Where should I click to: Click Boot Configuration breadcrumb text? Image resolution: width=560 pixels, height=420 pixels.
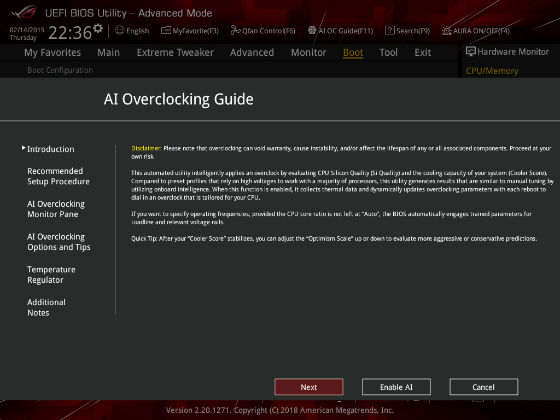pyautogui.click(x=60, y=70)
